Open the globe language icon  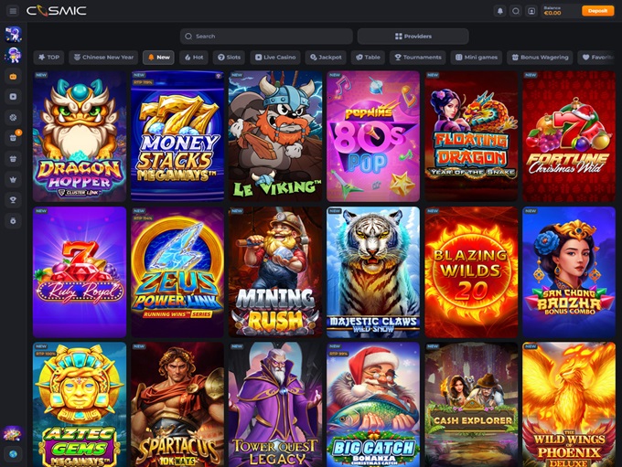point(13,453)
